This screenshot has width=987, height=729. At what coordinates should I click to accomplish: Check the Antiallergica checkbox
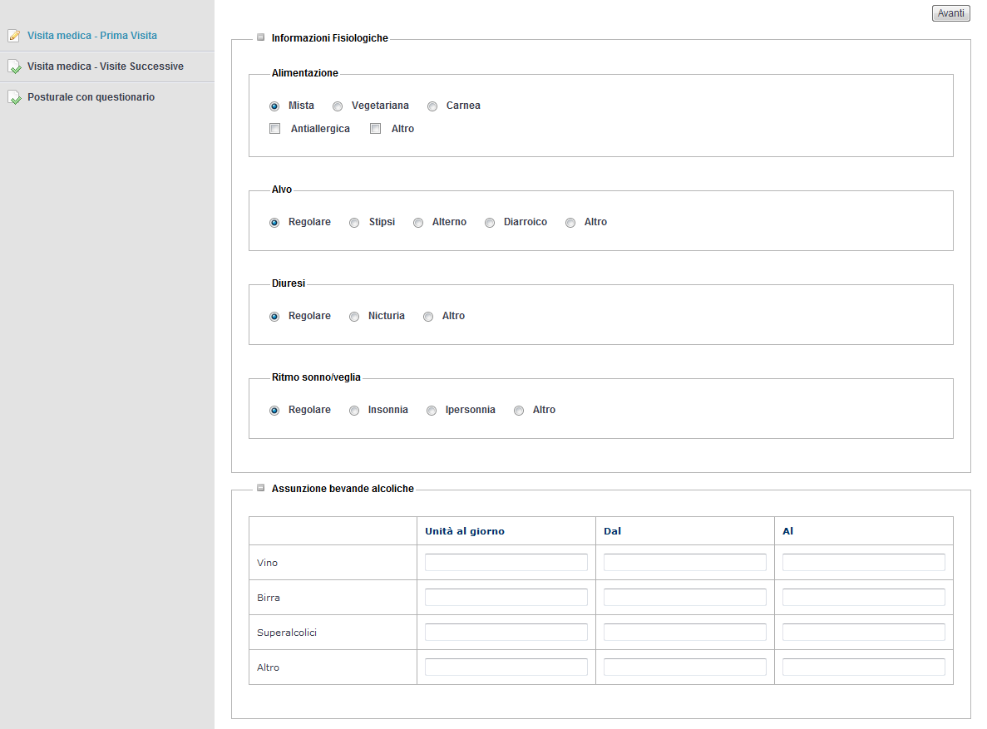[275, 128]
